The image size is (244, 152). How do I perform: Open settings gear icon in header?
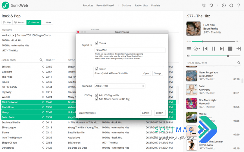(231, 5)
